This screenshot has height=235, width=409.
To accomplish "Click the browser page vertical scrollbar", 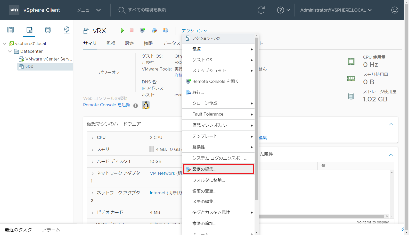I will (407, 117).
